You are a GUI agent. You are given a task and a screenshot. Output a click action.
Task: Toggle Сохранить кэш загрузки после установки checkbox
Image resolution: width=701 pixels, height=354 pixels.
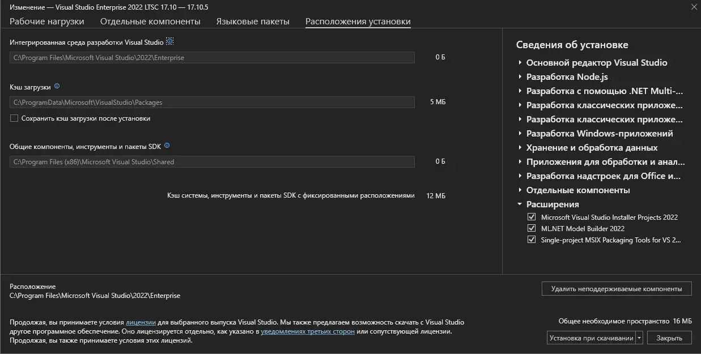pyautogui.click(x=14, y=118)
